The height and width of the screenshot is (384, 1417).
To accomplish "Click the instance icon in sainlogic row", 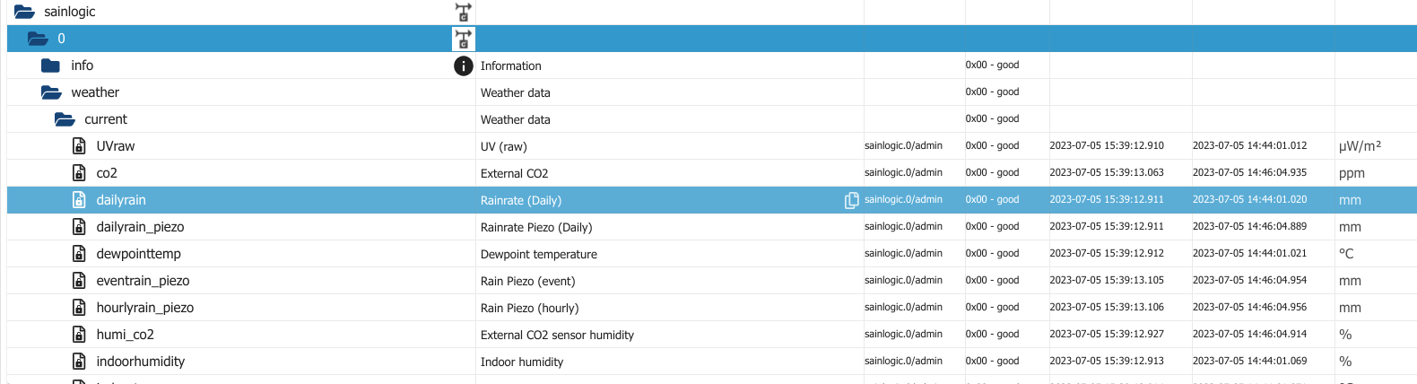I will (463, 12).
